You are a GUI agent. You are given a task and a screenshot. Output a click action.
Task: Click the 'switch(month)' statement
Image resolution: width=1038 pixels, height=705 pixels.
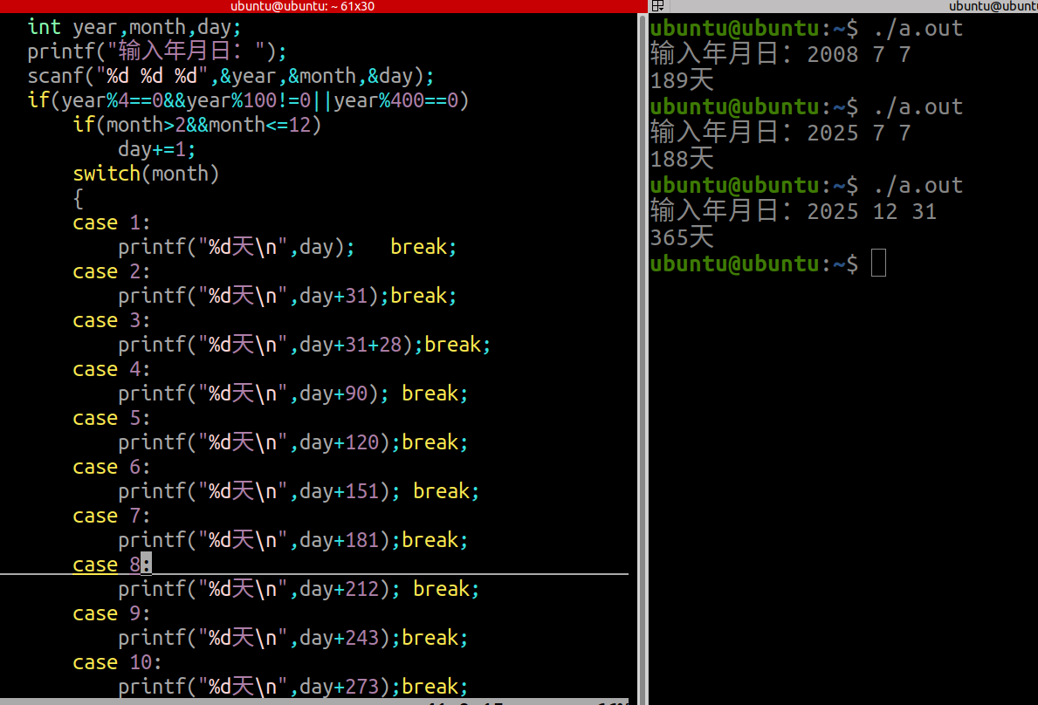[144, 173]
